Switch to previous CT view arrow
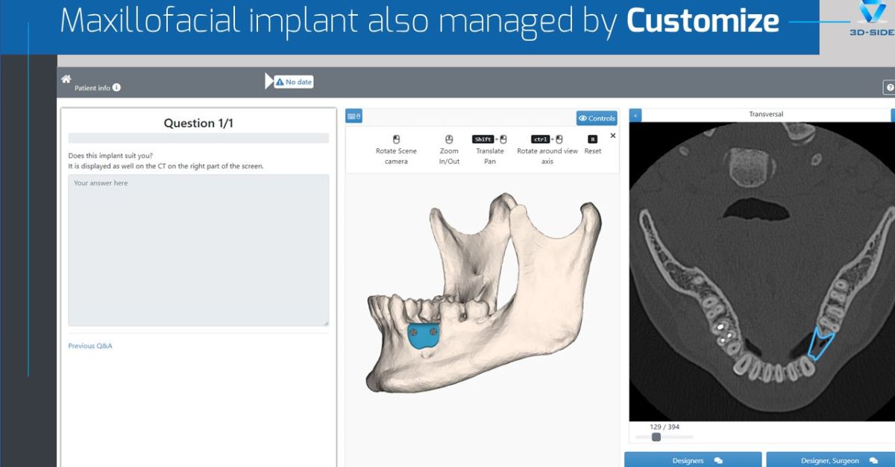895x467 pixels. tap(635, 115)
